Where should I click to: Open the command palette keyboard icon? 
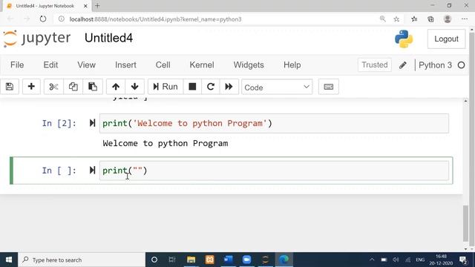329,87
